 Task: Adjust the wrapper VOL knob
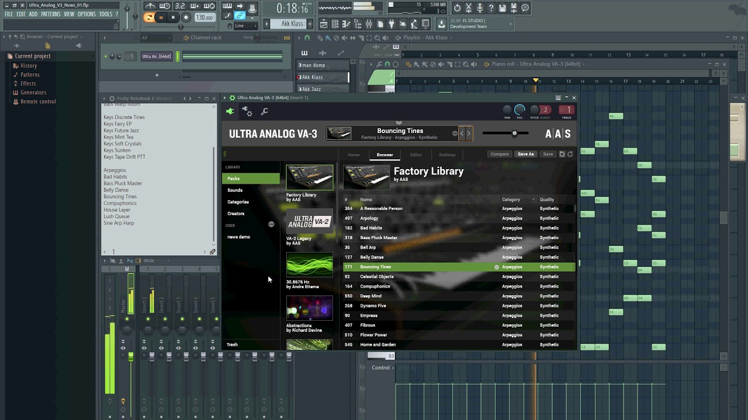[520, 110]
